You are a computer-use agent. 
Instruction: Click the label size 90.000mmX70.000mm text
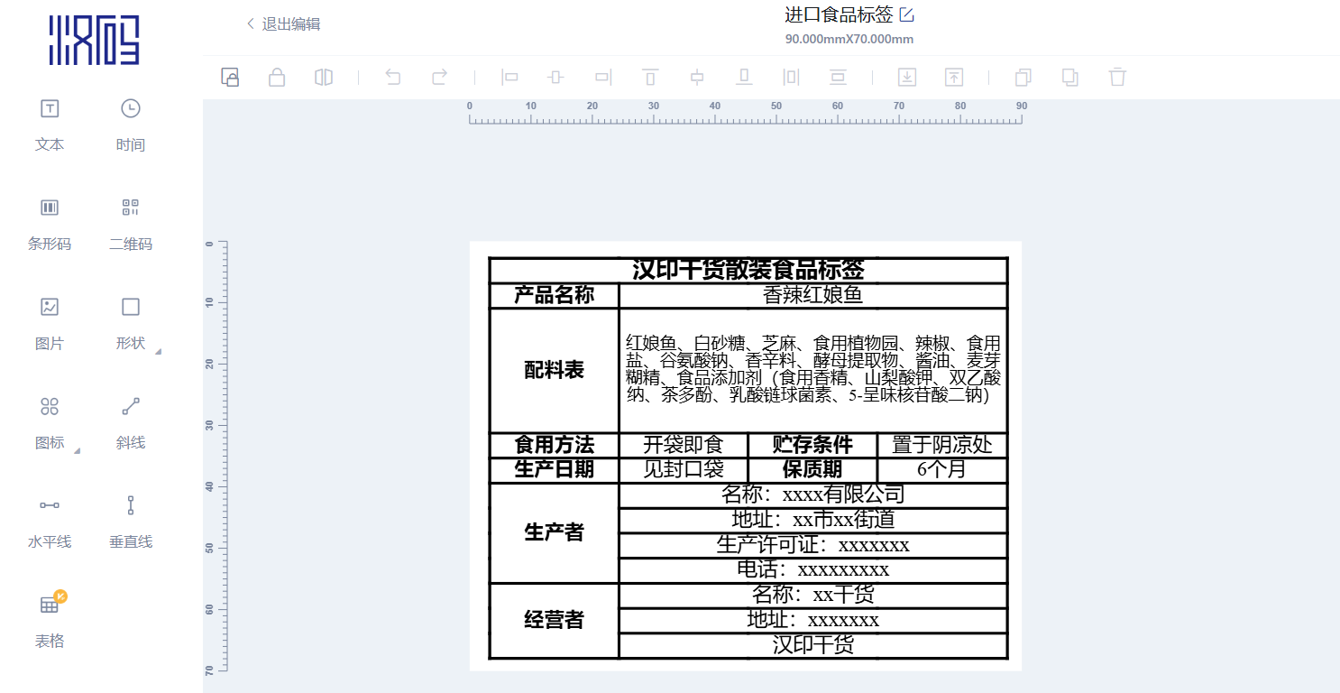(x=849, y=39)
